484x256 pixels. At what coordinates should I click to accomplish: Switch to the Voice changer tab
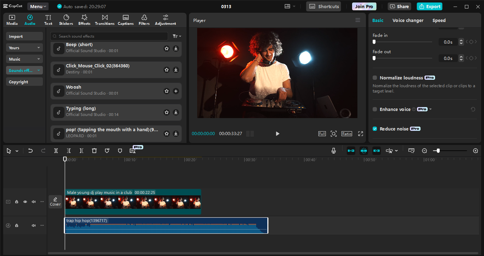408,20
